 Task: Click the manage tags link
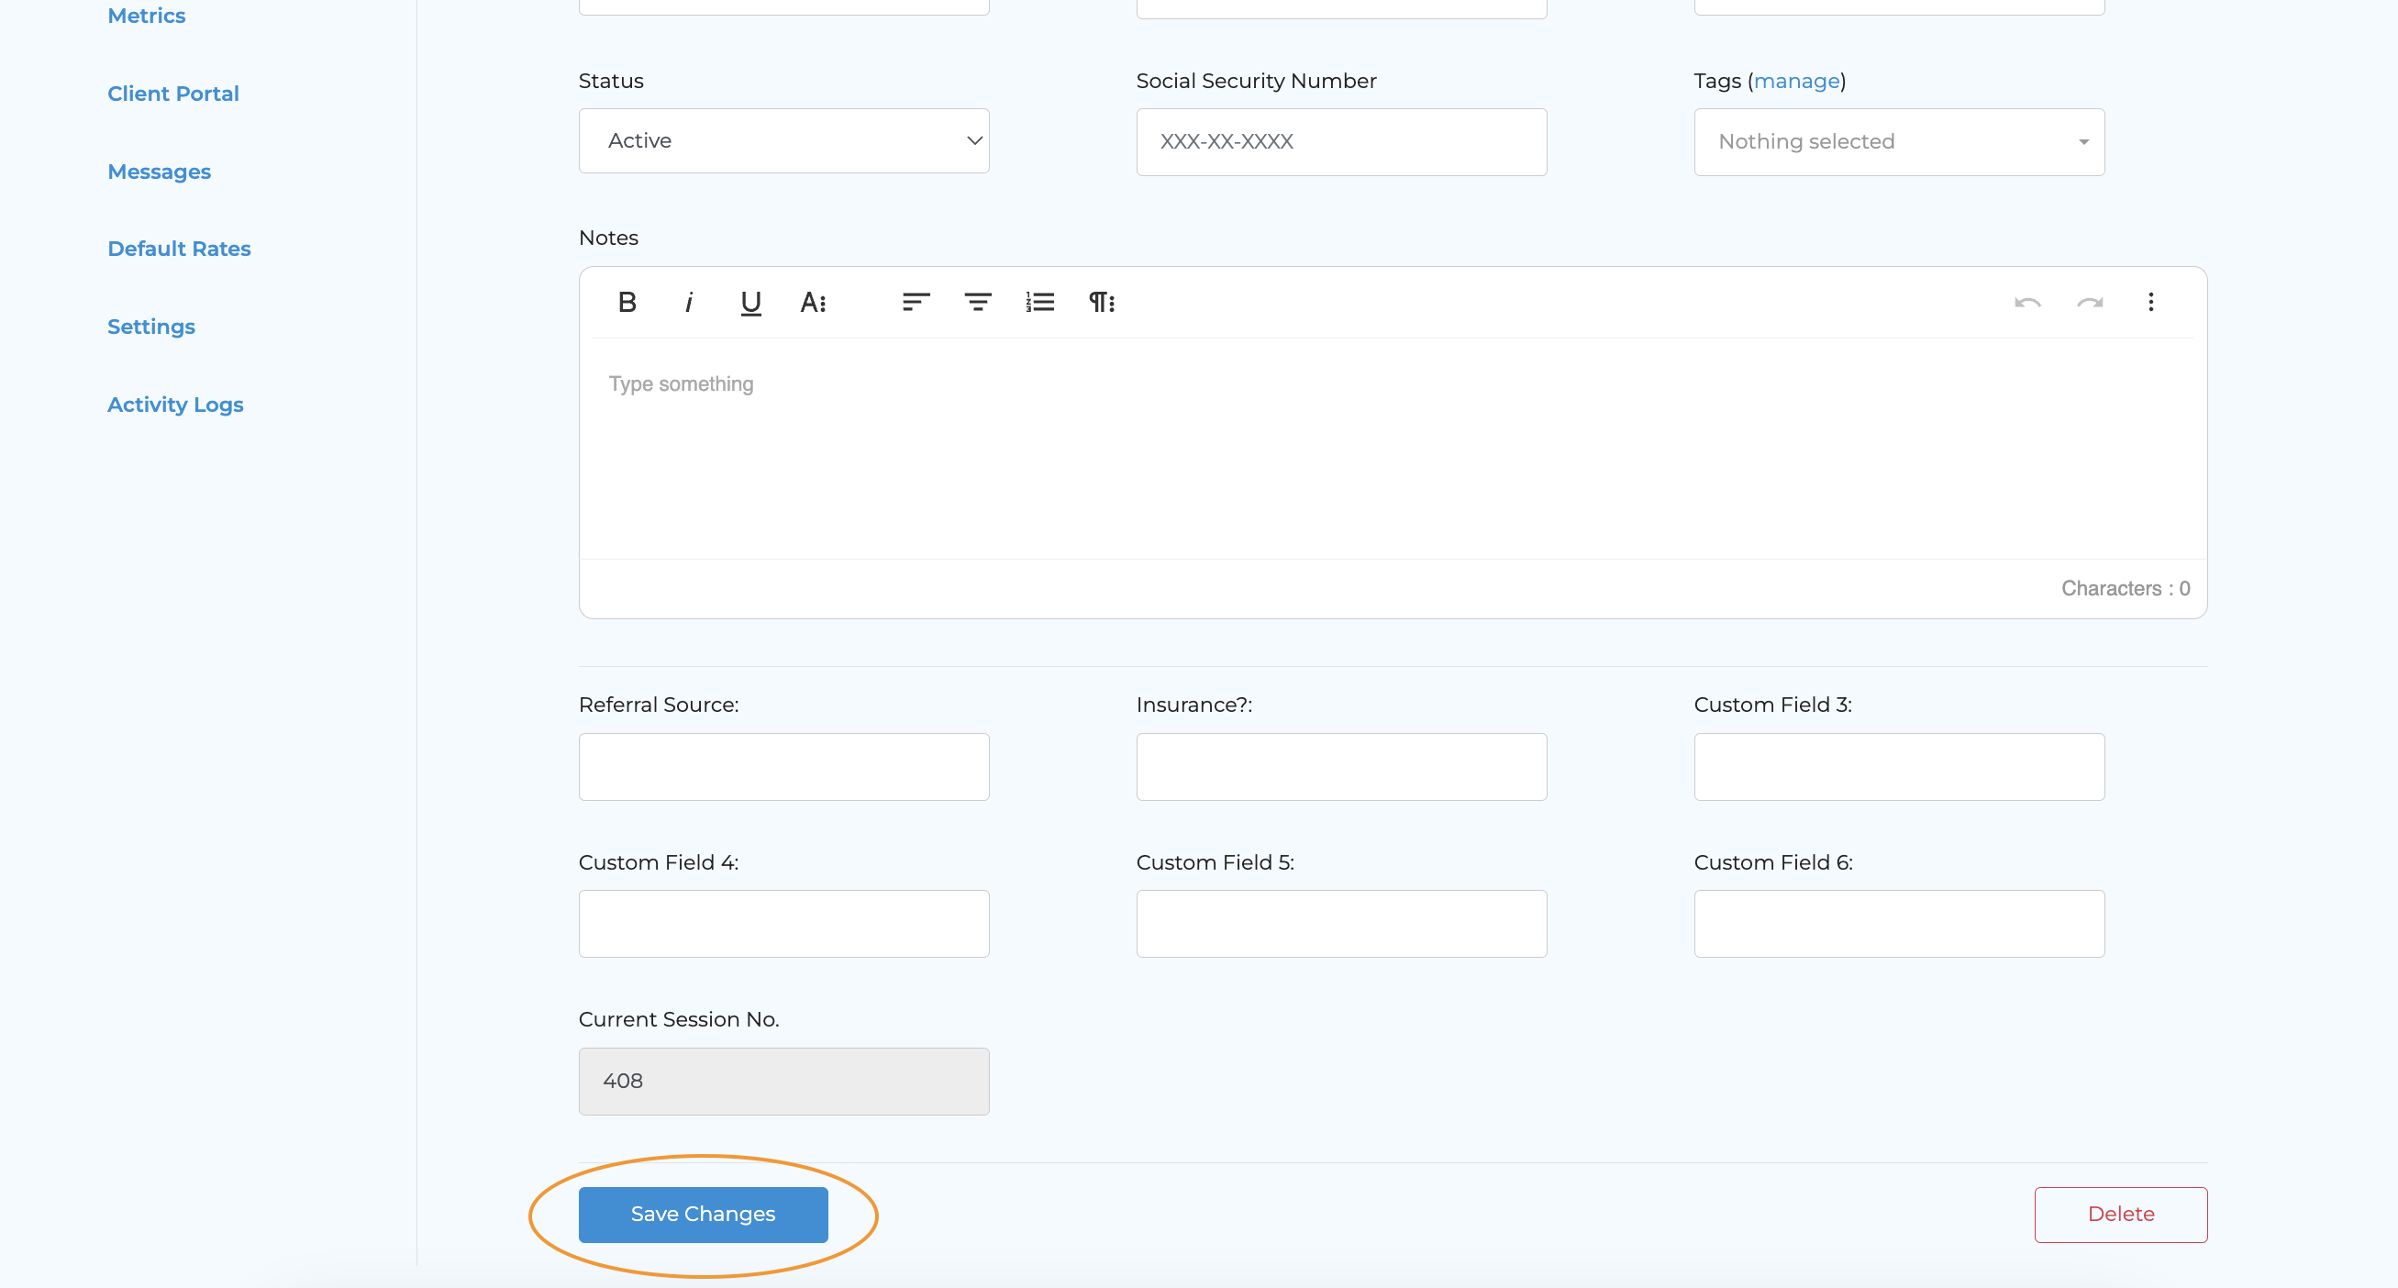1796,81
